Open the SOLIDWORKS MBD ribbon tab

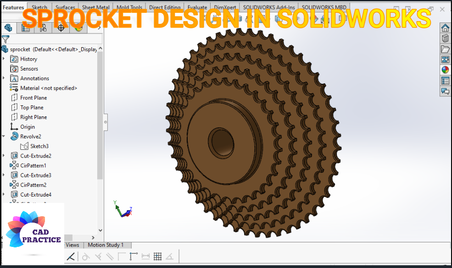pos(324,7)
